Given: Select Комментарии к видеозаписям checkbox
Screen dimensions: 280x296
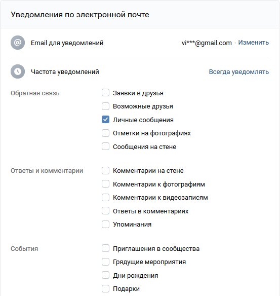Looking at the screenshot, I should coord(105,198).
